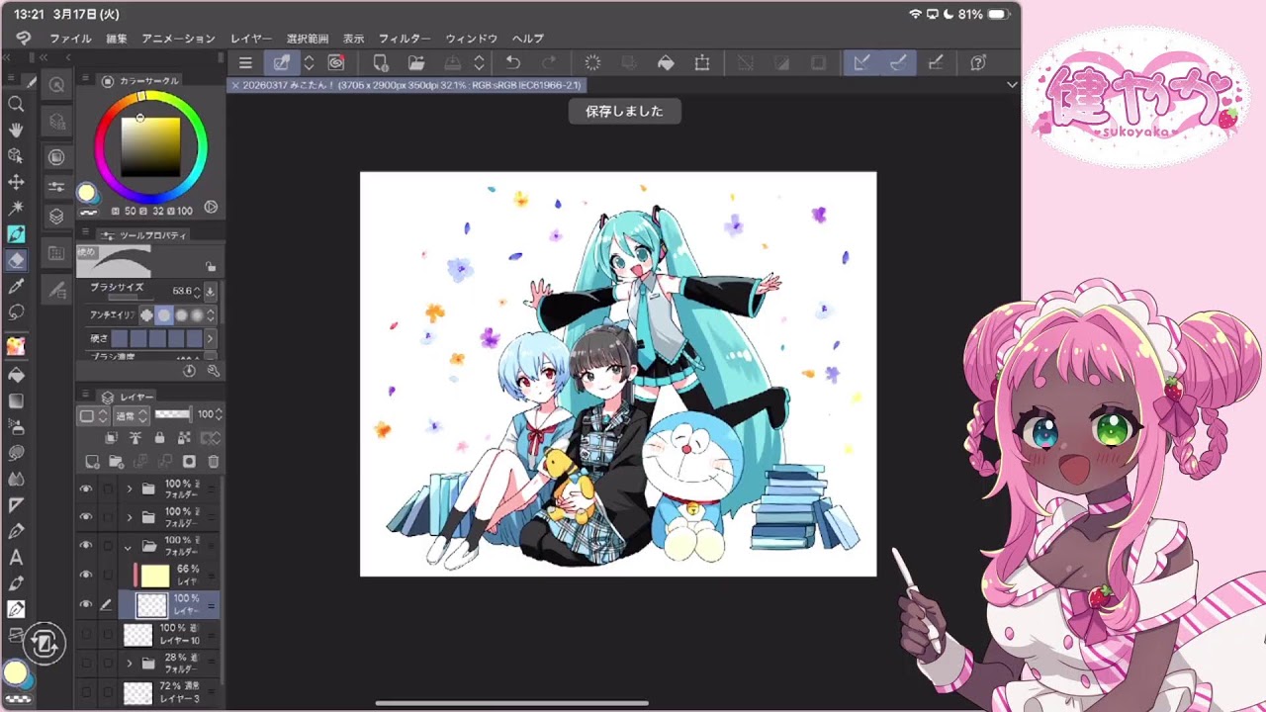Expand the second 100% folder
1266x712 pixels.
[129, 516]
